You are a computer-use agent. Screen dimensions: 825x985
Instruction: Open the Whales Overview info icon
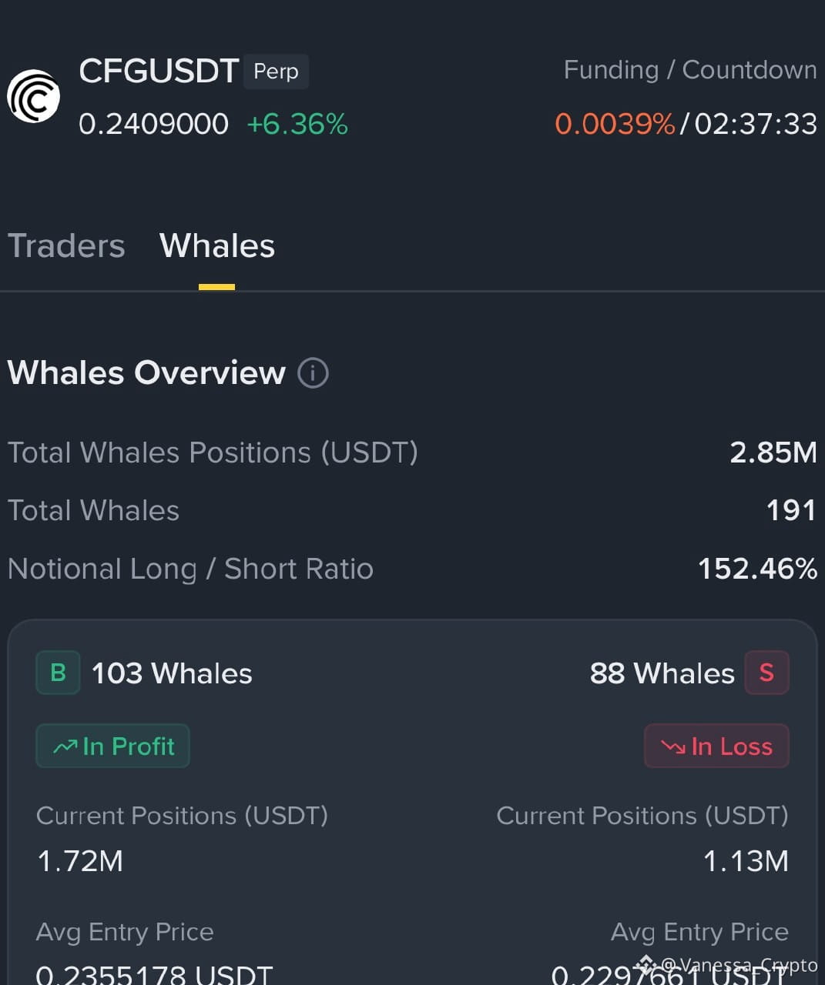pos(313,373)
